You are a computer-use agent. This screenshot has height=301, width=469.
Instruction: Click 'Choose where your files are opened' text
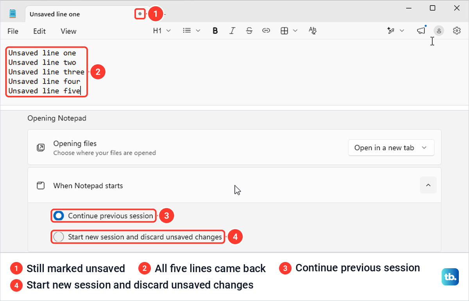(x=105, y=153)
